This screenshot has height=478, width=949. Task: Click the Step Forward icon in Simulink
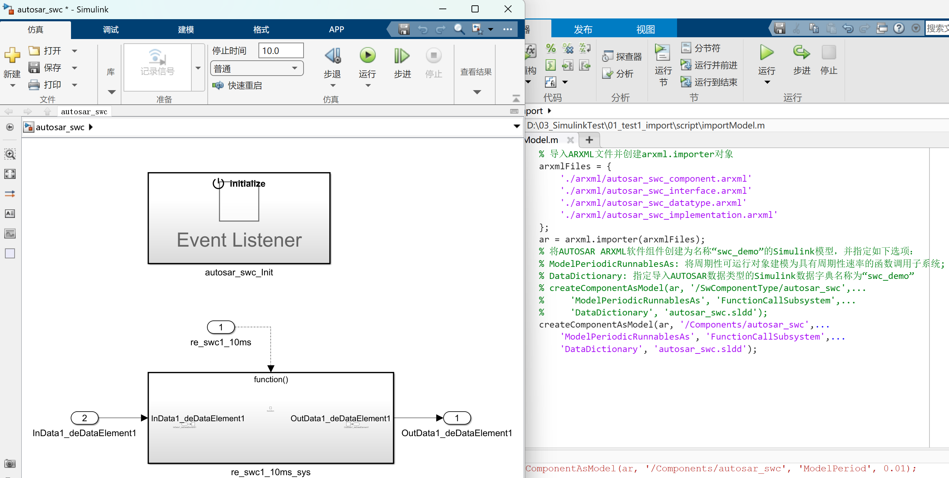(x=402, y=56)
